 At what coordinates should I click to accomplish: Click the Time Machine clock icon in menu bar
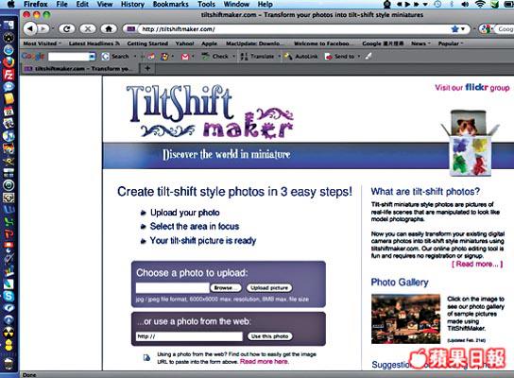point(437,4)
